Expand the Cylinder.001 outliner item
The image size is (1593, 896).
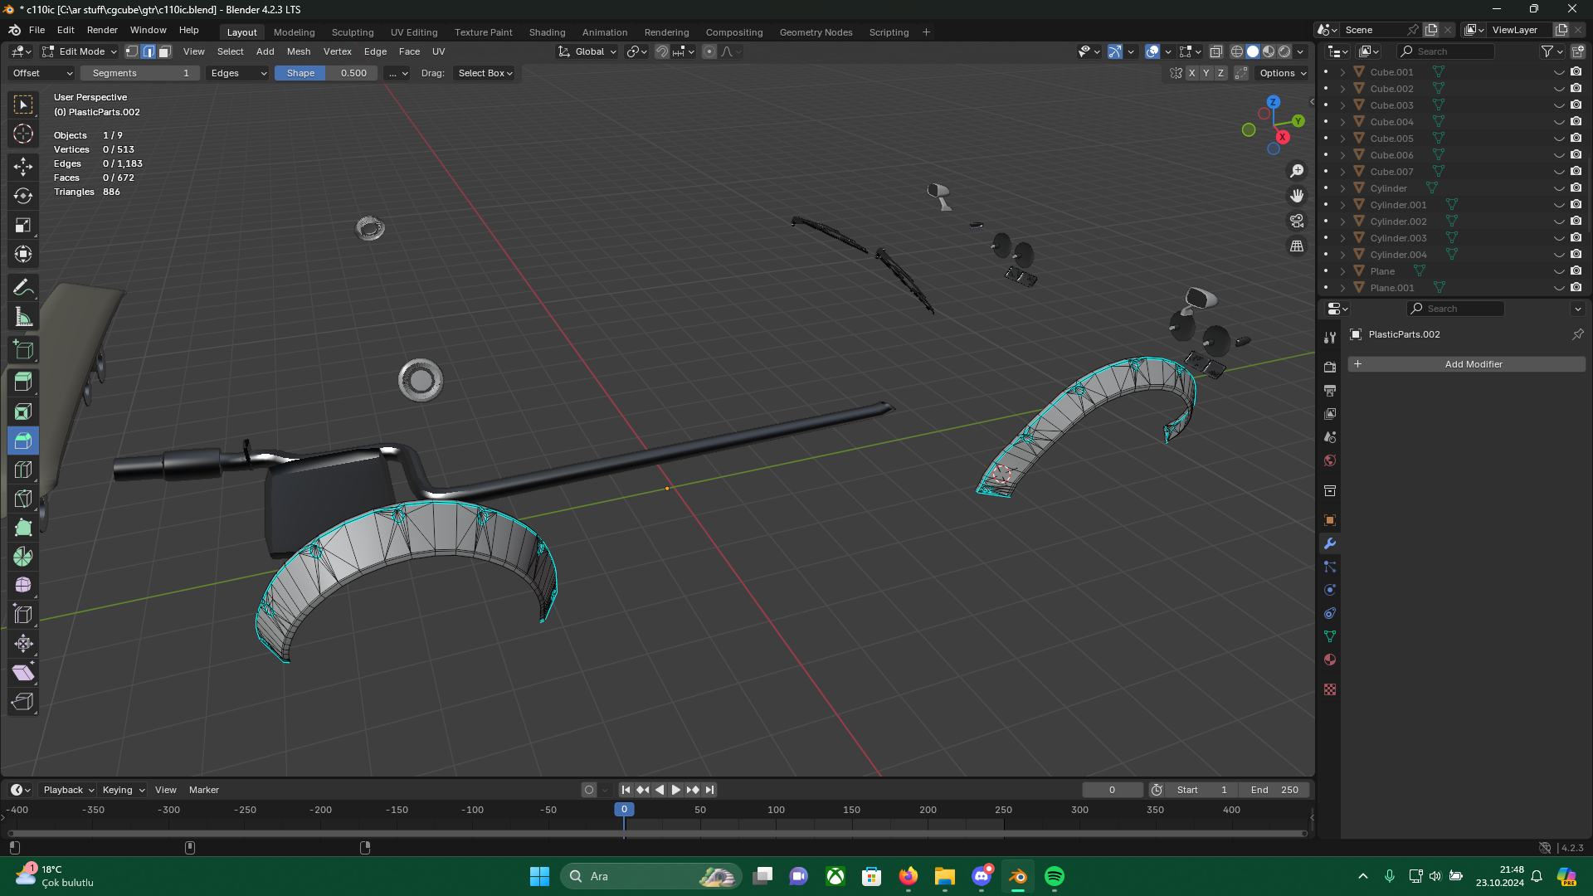pos(1342,205)
